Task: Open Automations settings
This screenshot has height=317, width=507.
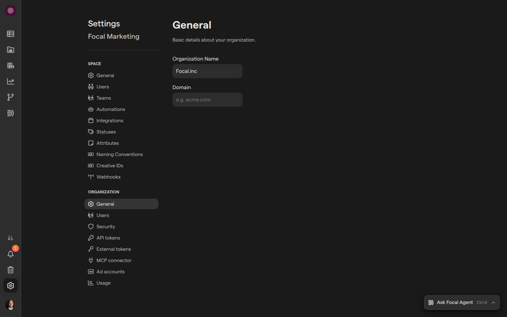Action: pyautogui.click(x=121, y=109)
